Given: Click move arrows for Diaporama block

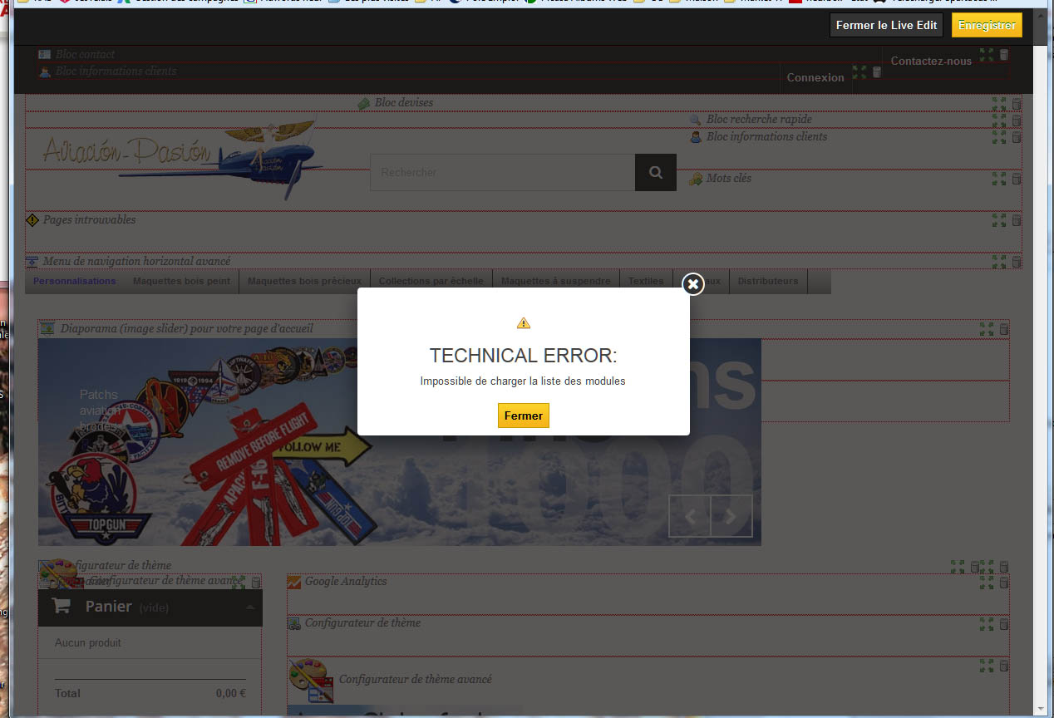Looking at the screenshot, I should [x=987, y=329].
